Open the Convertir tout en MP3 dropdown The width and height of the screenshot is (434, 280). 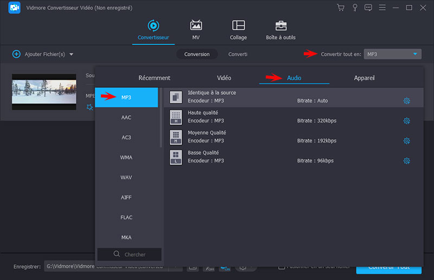392,54
